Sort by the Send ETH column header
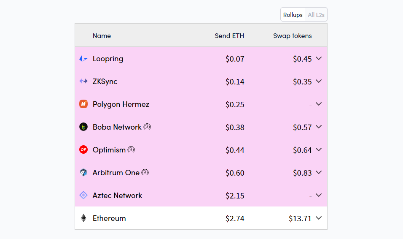403x239 pixels. [229, 35]
